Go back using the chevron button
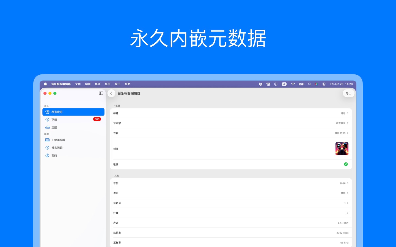396x247 pixels. (111, 93)
